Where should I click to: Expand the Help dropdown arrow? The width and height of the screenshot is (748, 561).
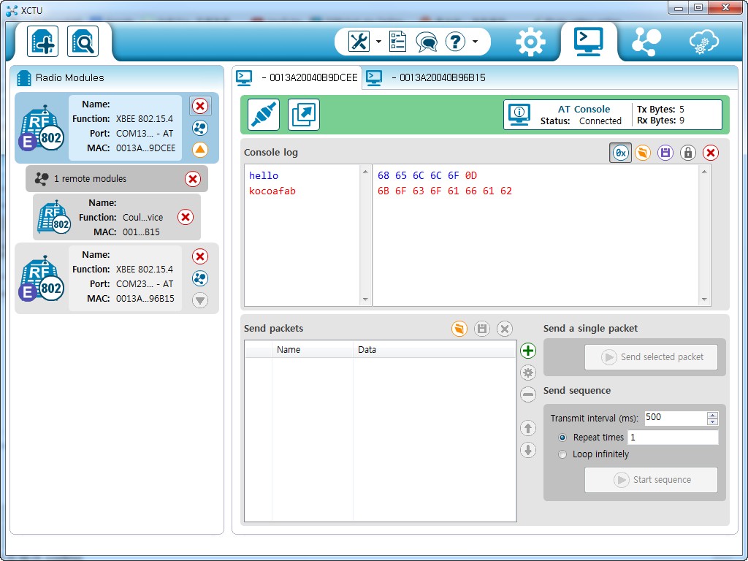475,42
